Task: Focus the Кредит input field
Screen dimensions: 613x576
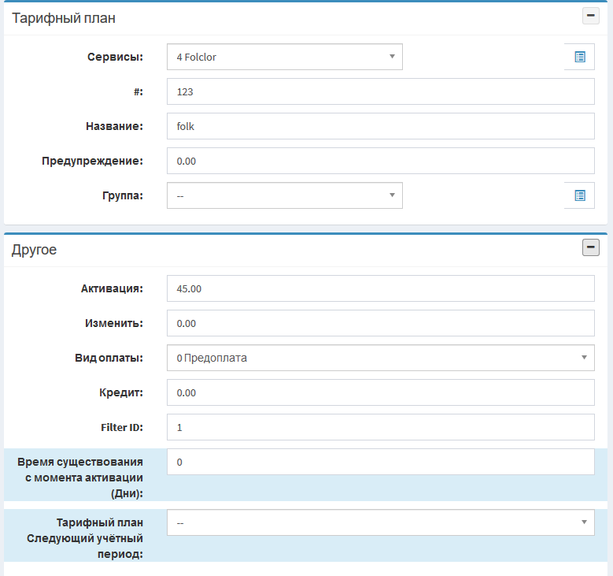Action: (x=380, y=392)
